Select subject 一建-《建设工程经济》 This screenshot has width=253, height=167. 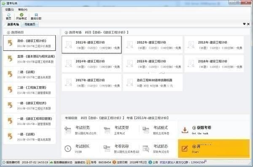tap(30, 105)
